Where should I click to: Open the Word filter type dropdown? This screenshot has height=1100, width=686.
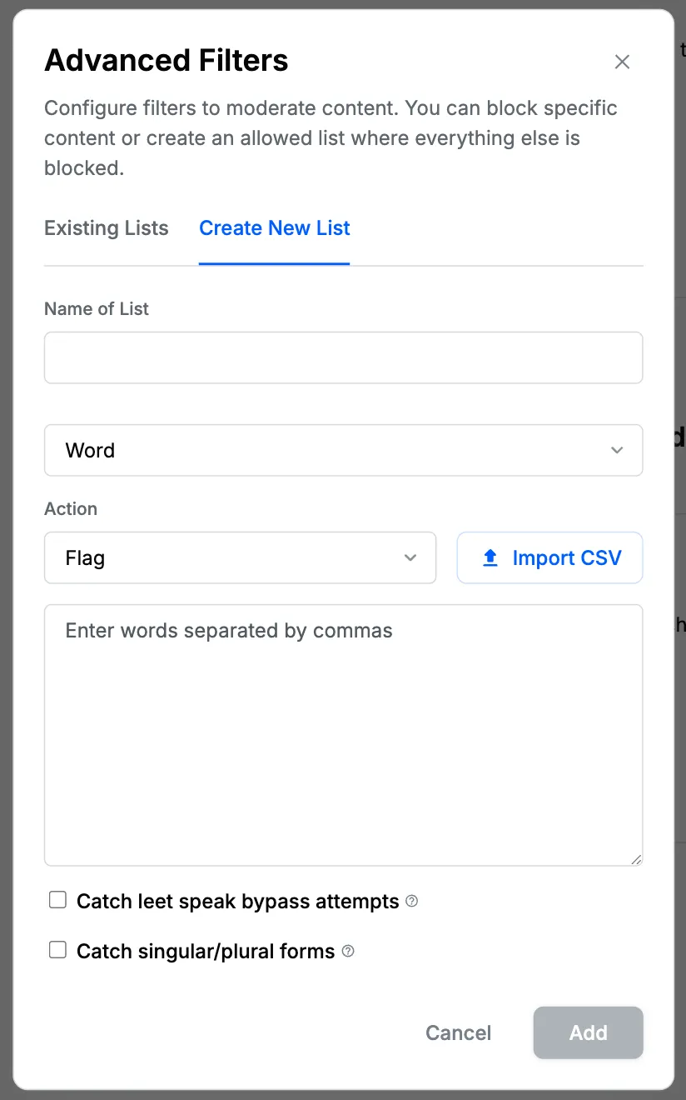coord(343,450)
